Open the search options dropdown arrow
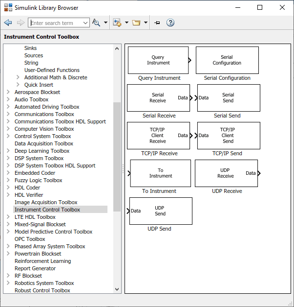The height and width of the screenshot is (307, 294). click(105, 23)
